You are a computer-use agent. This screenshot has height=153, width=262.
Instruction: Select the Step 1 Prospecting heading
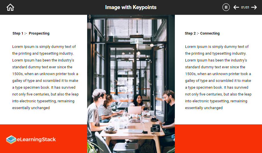click(x=31, y=33)
